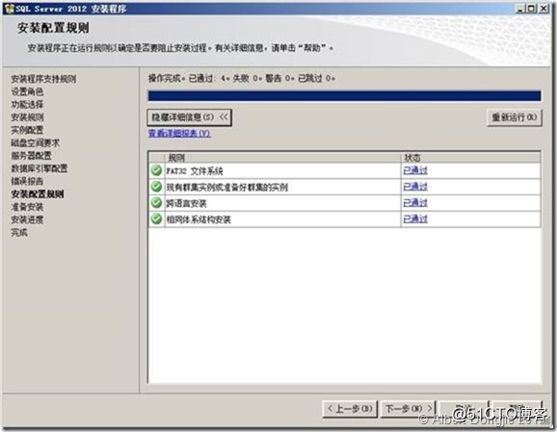
Task: Click the 状态 column header
Action: (471, 158)
